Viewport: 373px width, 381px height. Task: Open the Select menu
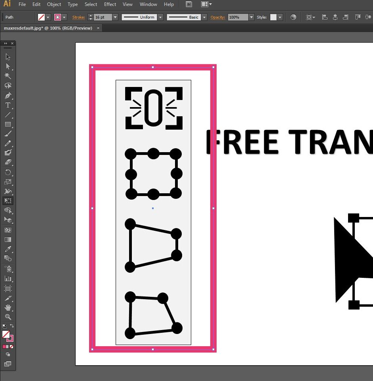[x=91, y=4]
